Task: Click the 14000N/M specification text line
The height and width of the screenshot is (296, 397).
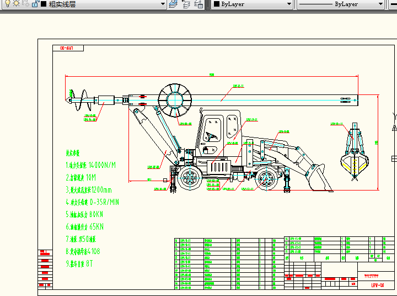Action: coord(91,165)
